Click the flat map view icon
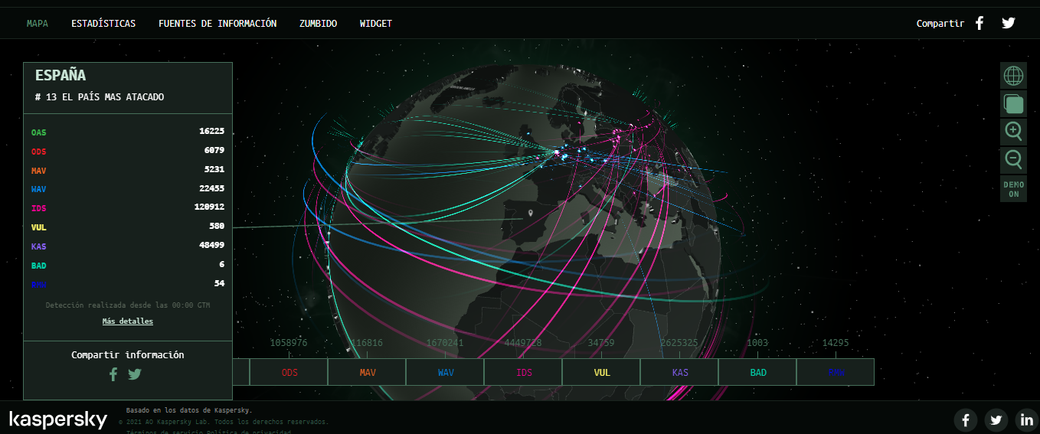This screenshot has height=434, width=1040. coord(1013,104)
